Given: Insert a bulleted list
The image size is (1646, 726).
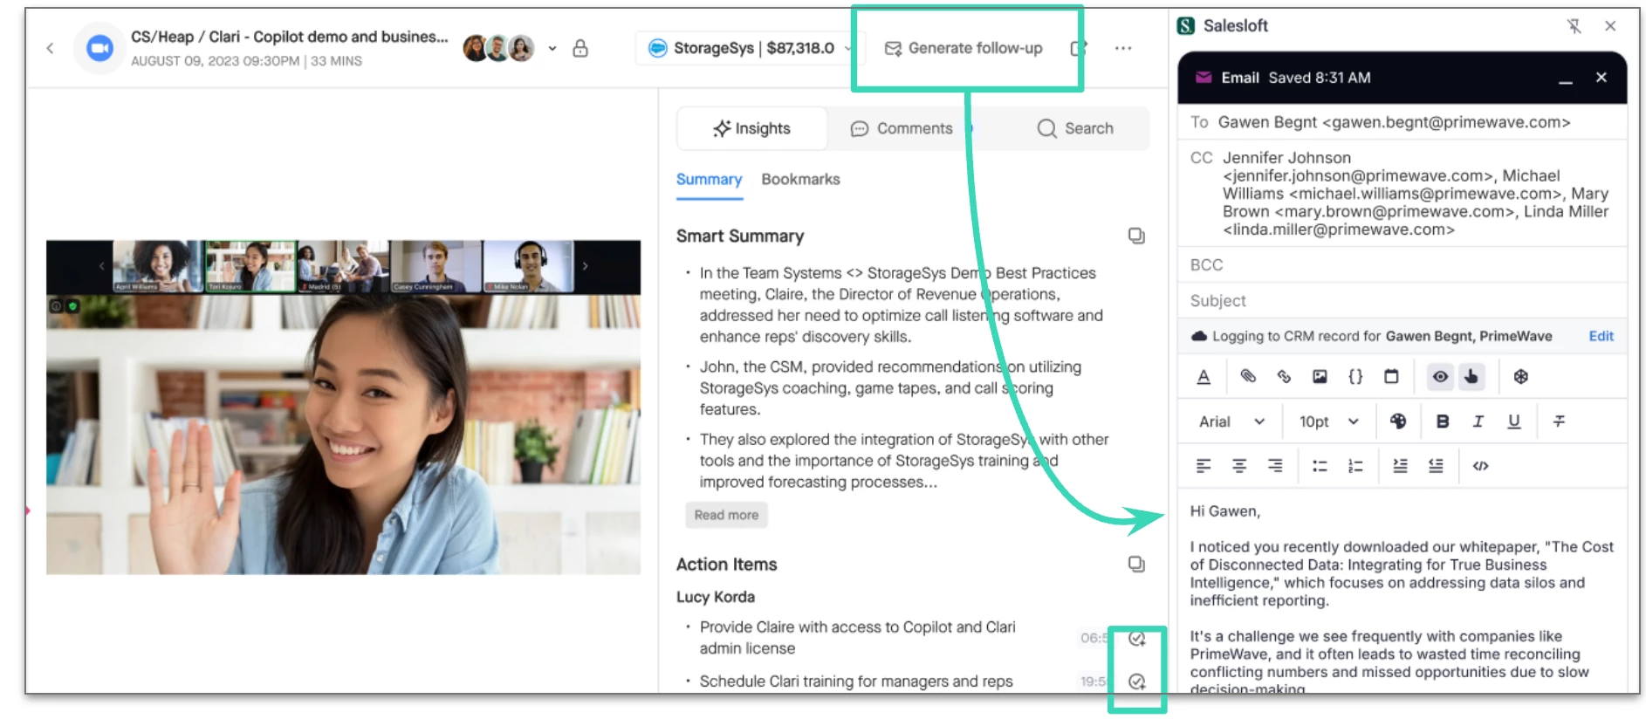Looking at the screenshot, I should [x=1320, y=466].
